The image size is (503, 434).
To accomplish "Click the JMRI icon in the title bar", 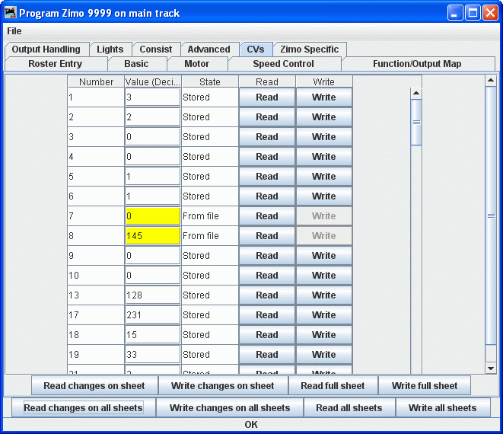I will (11, 13).
